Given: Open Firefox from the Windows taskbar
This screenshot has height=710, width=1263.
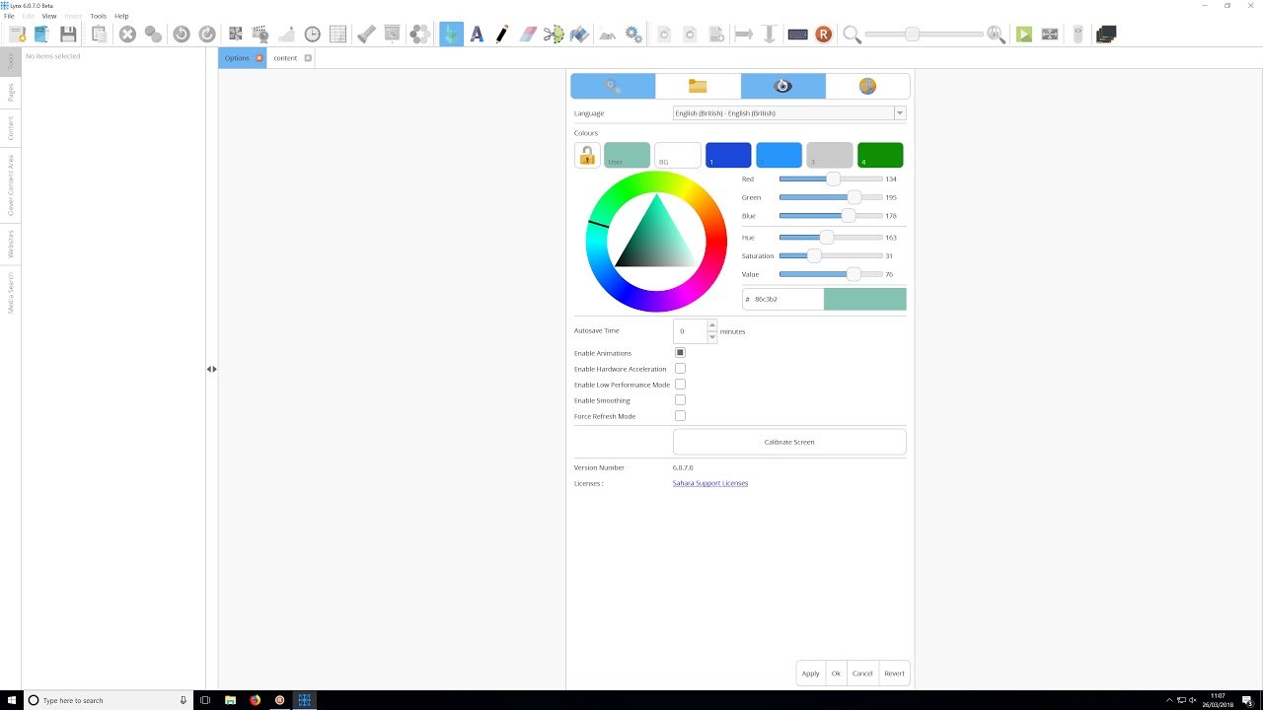Looking at the screenshot, I should pos(255,700).
